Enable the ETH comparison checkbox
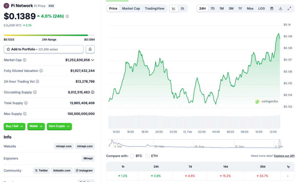296x182 pixels. click(x=148, y=156)
